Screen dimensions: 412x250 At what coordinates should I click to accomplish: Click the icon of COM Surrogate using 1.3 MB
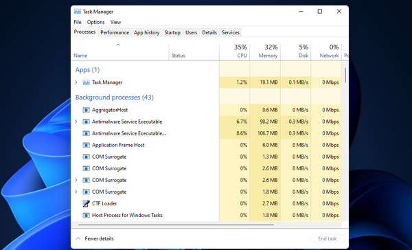click(87, 157)
